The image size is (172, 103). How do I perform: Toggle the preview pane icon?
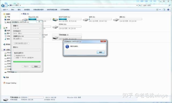pyautogui.click(x=164, y=10)
